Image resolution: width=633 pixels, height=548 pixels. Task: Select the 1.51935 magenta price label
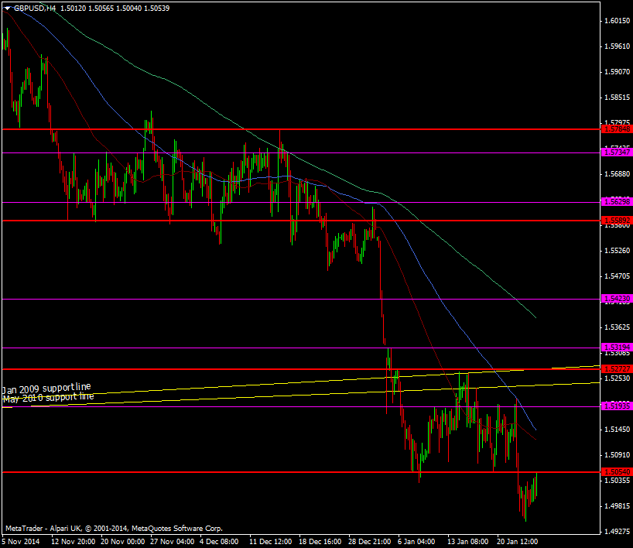[617, 406]
